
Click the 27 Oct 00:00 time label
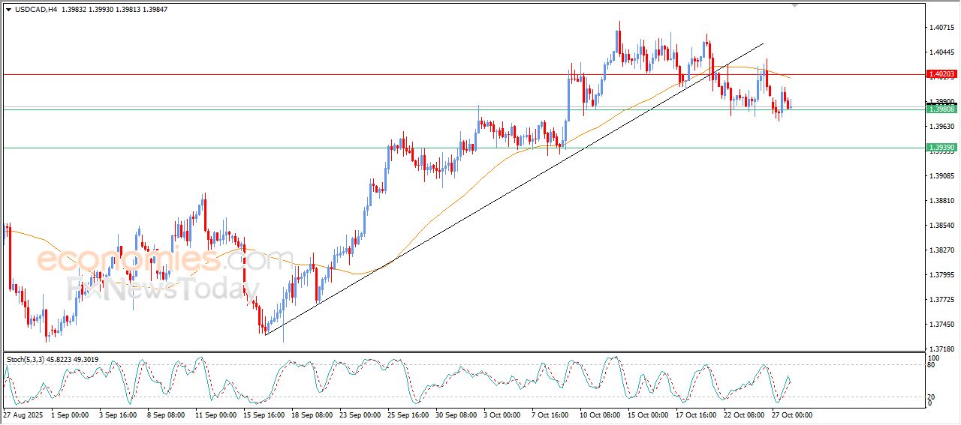792,415
